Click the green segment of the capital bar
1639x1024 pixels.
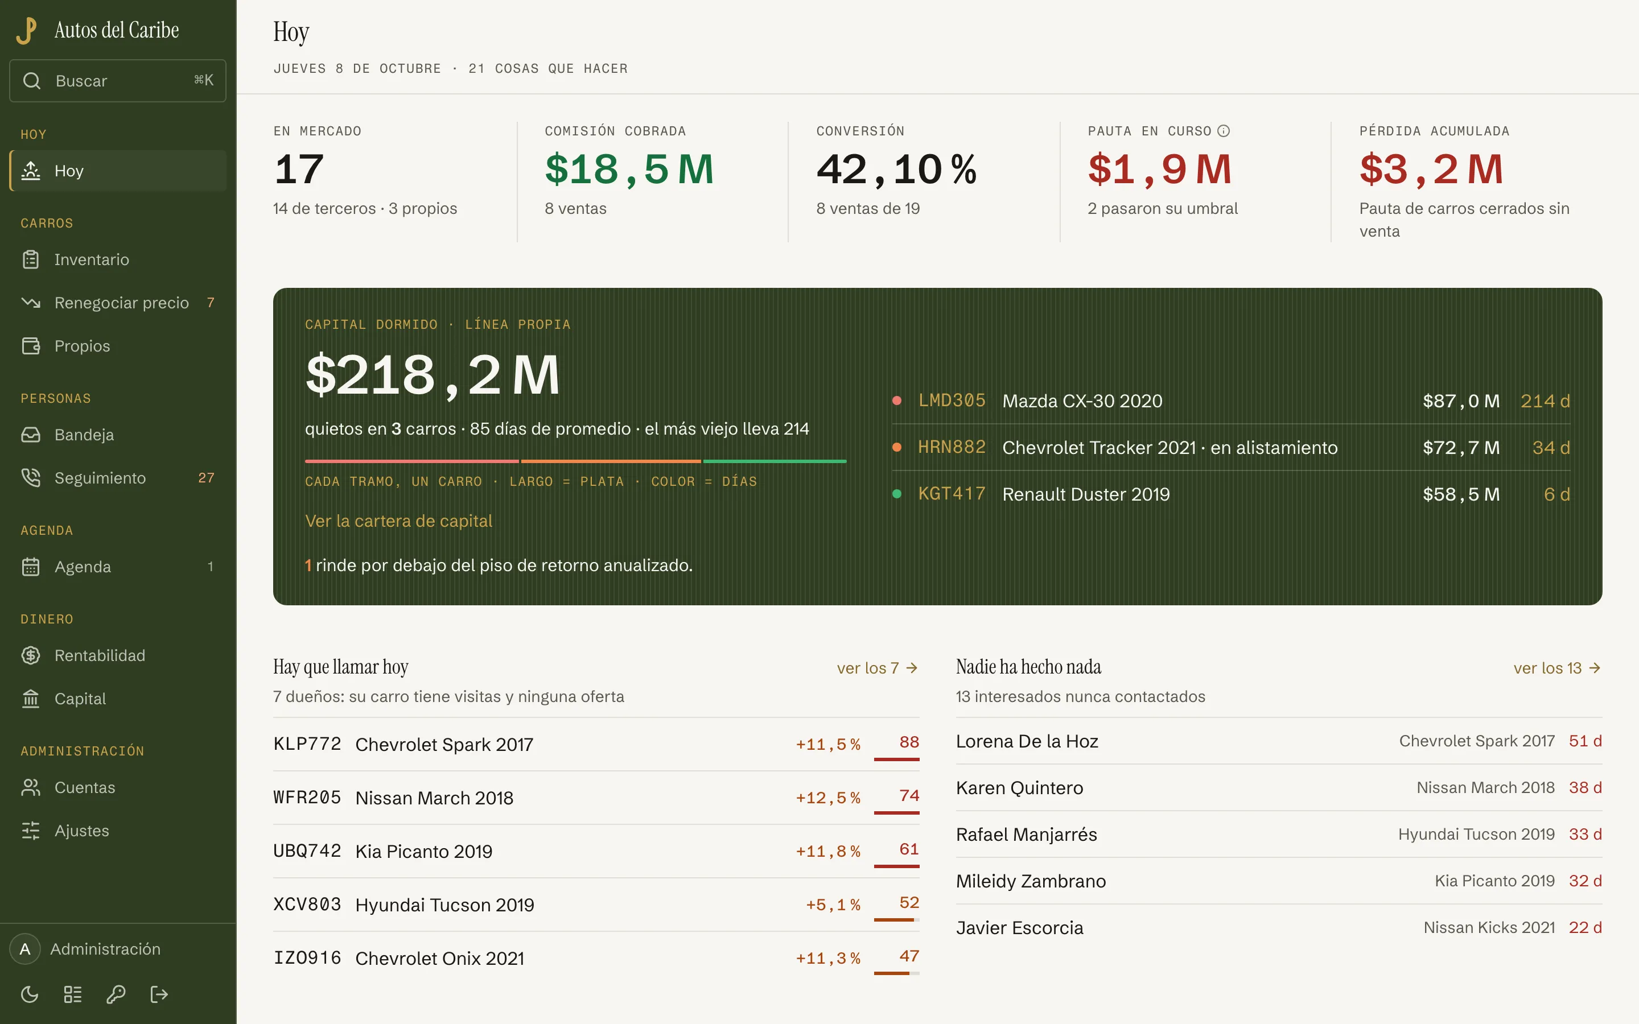point(775,461)
